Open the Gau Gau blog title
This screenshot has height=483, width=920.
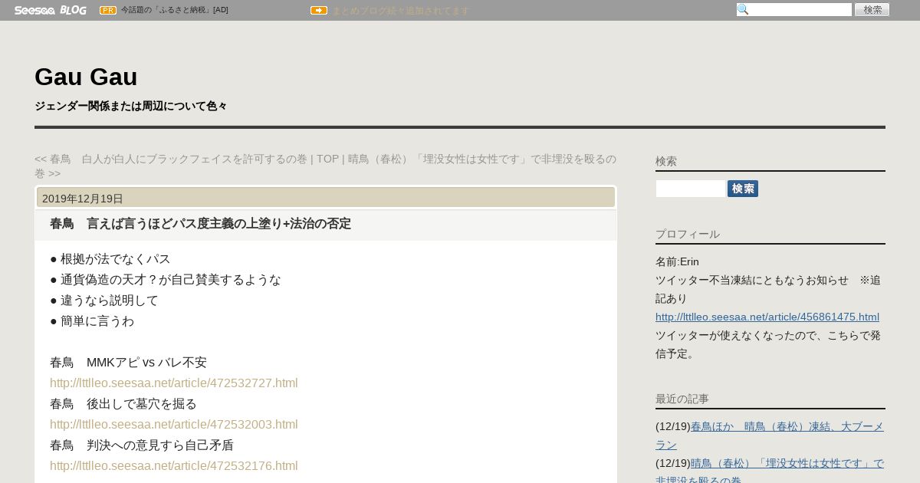click(86, 77)
